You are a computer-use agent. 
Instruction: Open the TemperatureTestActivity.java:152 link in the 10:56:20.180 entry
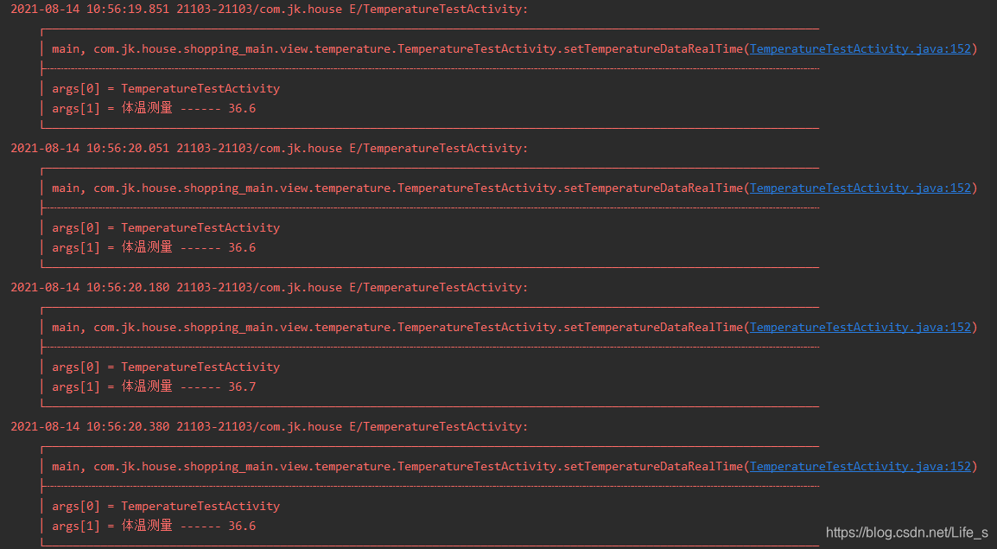click(860, 328)
